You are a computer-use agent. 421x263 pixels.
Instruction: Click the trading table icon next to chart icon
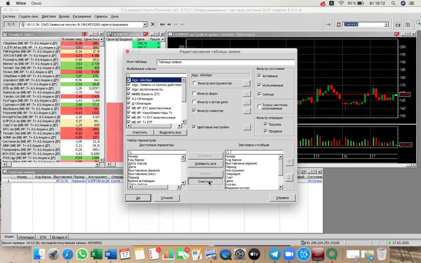[398, 24]
